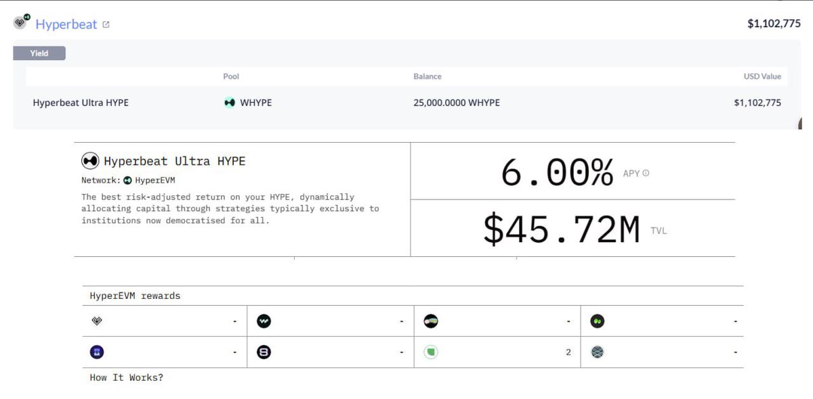Click the 25,000.0000 WHYPE balance
Viewport: 813px width, 399px height.
(x=457, y=103)
